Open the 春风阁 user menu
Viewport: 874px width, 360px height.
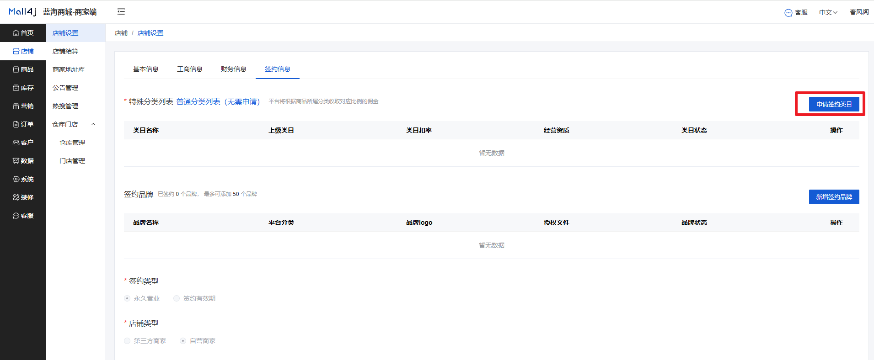pyautogui.click(x=859, y=12)
